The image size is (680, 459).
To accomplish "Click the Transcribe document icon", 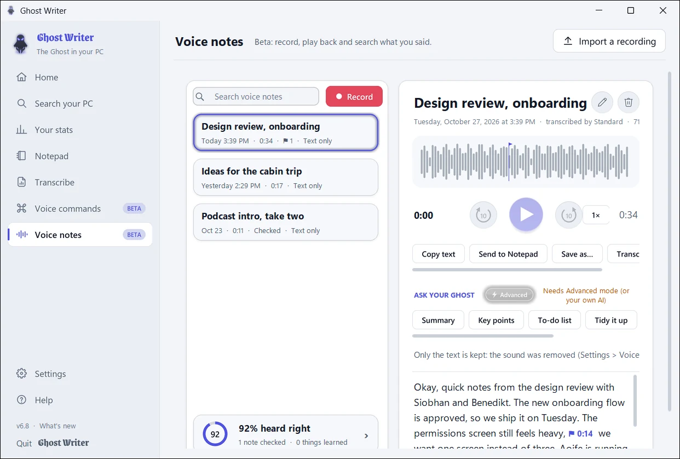I will tap(21, 182).
